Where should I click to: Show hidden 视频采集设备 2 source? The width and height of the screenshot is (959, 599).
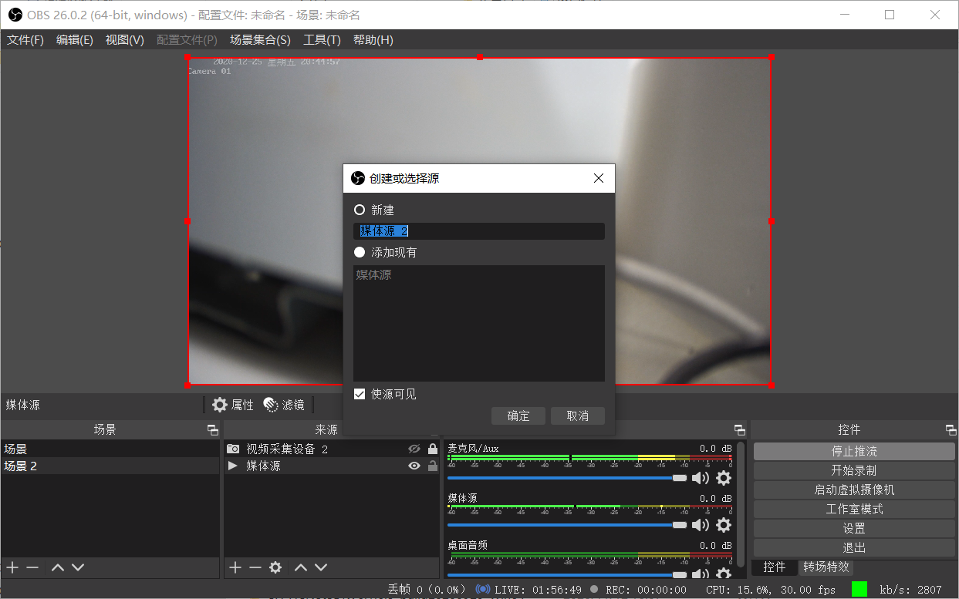(414, 449)
